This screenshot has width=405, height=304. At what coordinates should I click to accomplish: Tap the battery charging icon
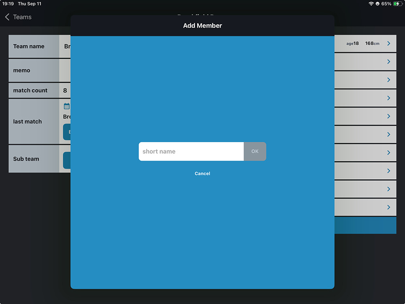[x=398, y=4]
